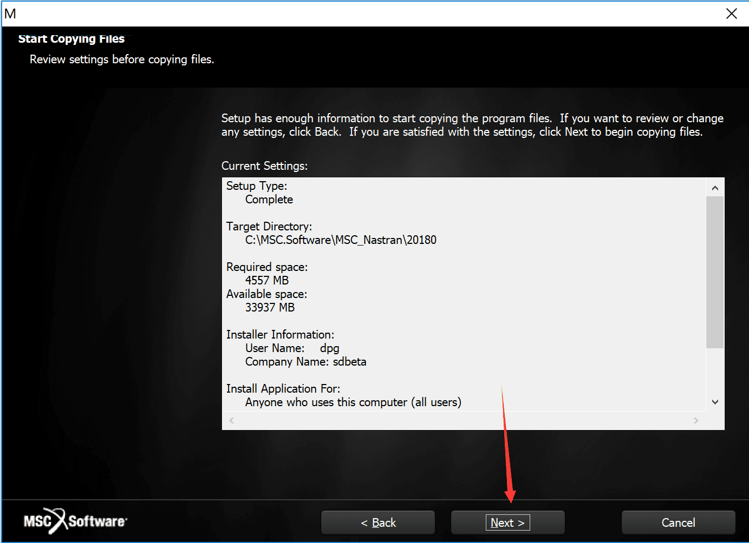Click the settings list scroll-down arrow
749x543 pixels.
pos(715,402)
